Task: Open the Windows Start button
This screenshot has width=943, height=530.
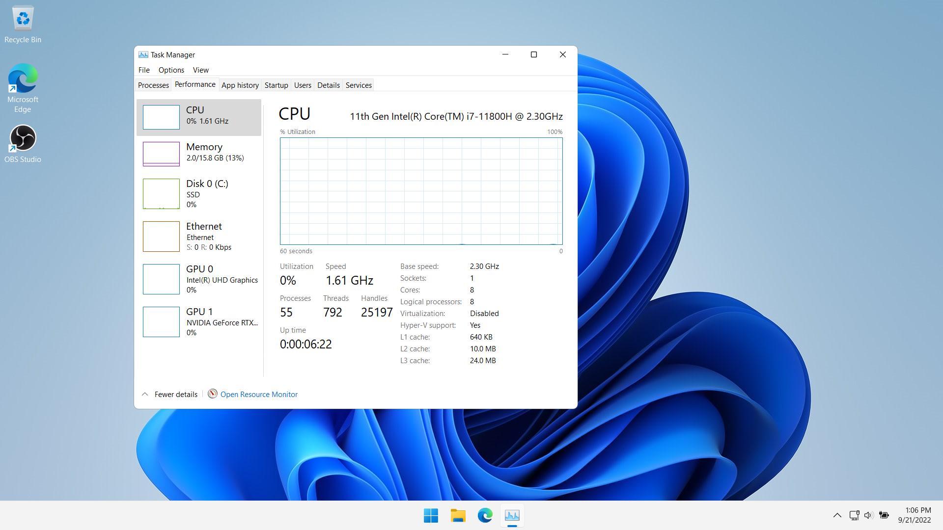Action: click(431, 515)
